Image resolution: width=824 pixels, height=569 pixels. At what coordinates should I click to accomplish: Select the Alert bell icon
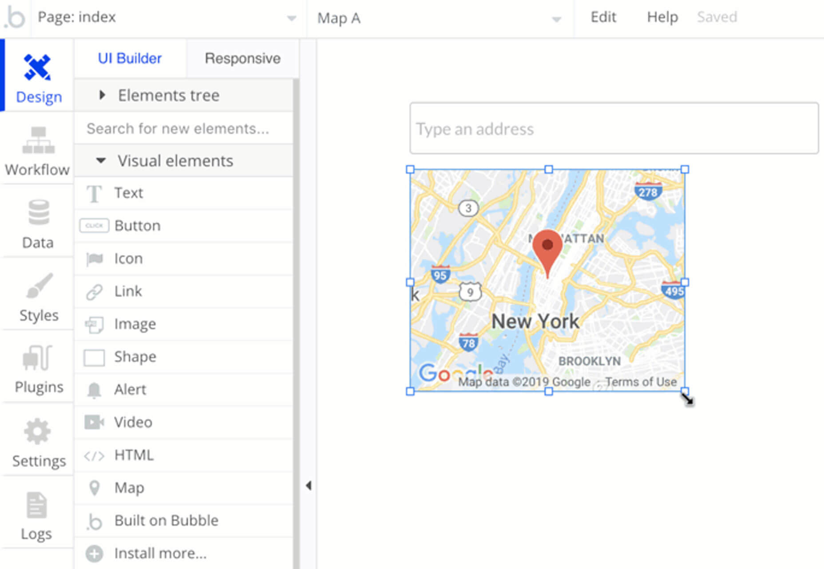94,390
